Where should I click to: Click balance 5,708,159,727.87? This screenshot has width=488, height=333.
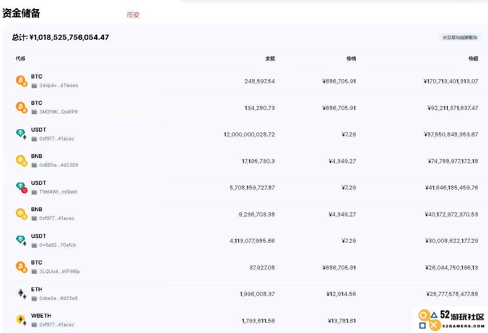pyautogui.click(x=252, y=188)
